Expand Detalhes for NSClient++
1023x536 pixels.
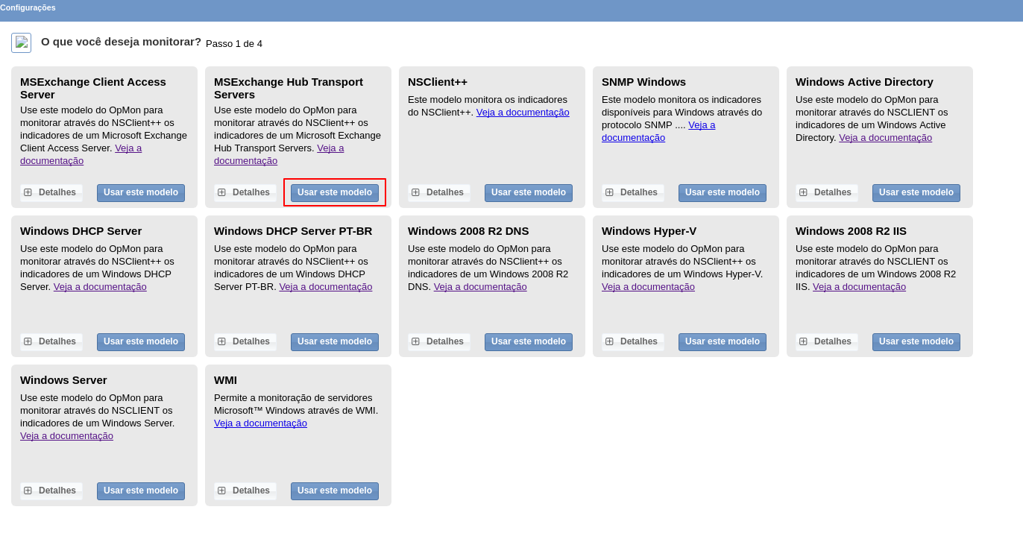click(x=439, y=193)
